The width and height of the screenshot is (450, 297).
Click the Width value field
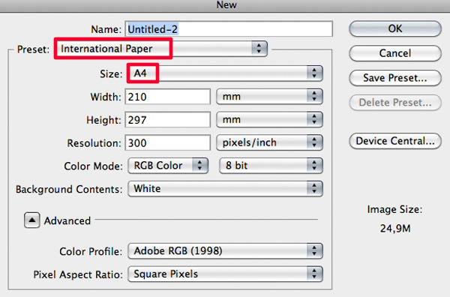167,97
